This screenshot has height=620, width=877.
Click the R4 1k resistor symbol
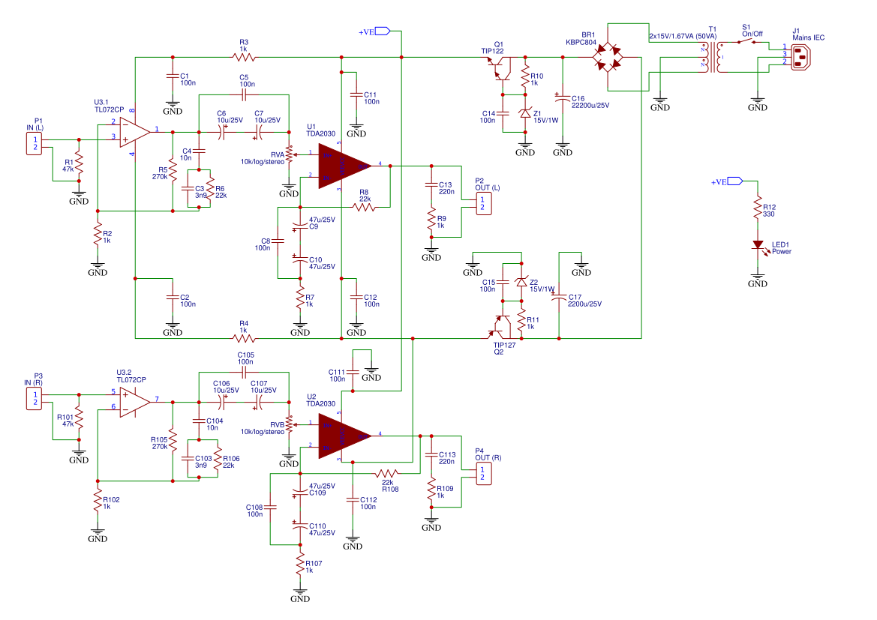[x=244, y=338]
